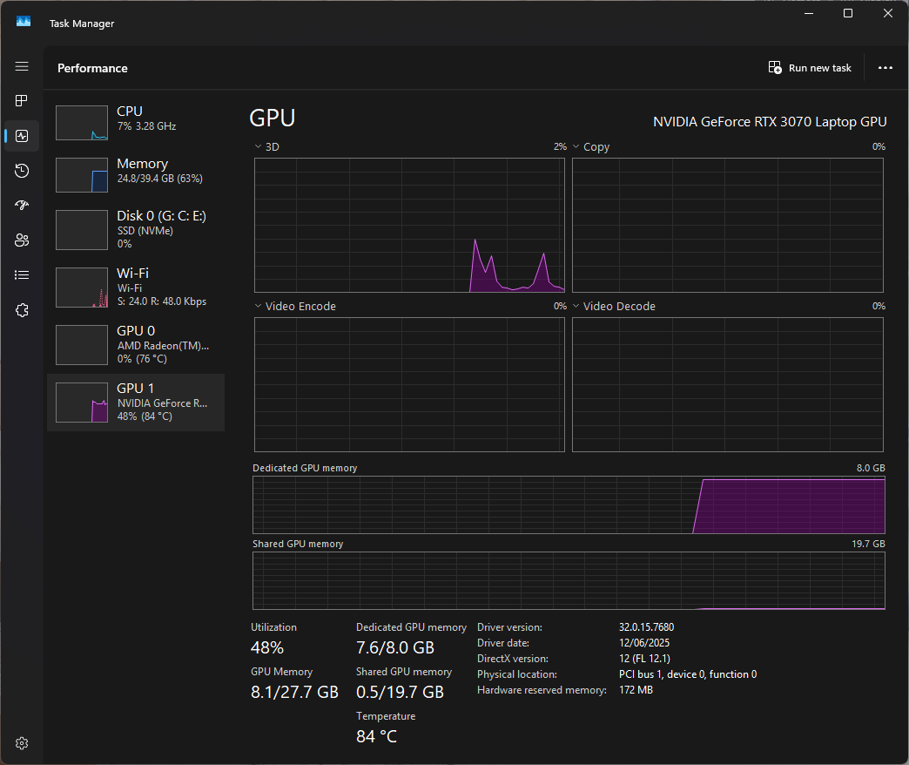Open the Video Decode engine dropdown
The width and height of the screenshot is (909, 765).
click(576, 306)
